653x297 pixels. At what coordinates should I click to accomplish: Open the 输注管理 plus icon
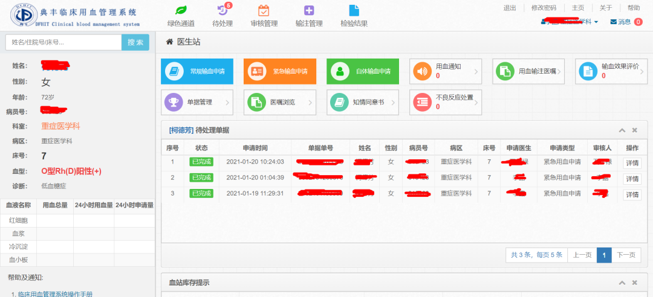pos(309,11)
